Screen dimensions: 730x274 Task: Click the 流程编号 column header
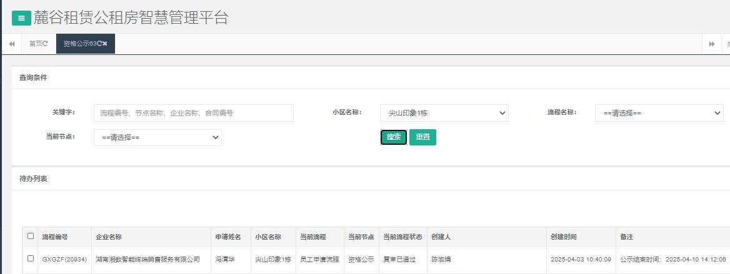(x=55, y=237)
